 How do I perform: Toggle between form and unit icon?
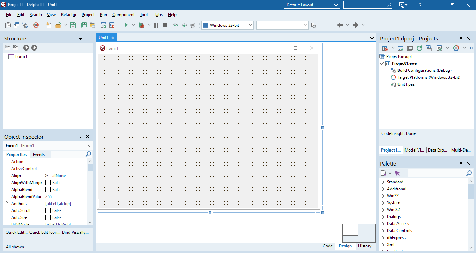pyautogui.click(x=25, y=25)
